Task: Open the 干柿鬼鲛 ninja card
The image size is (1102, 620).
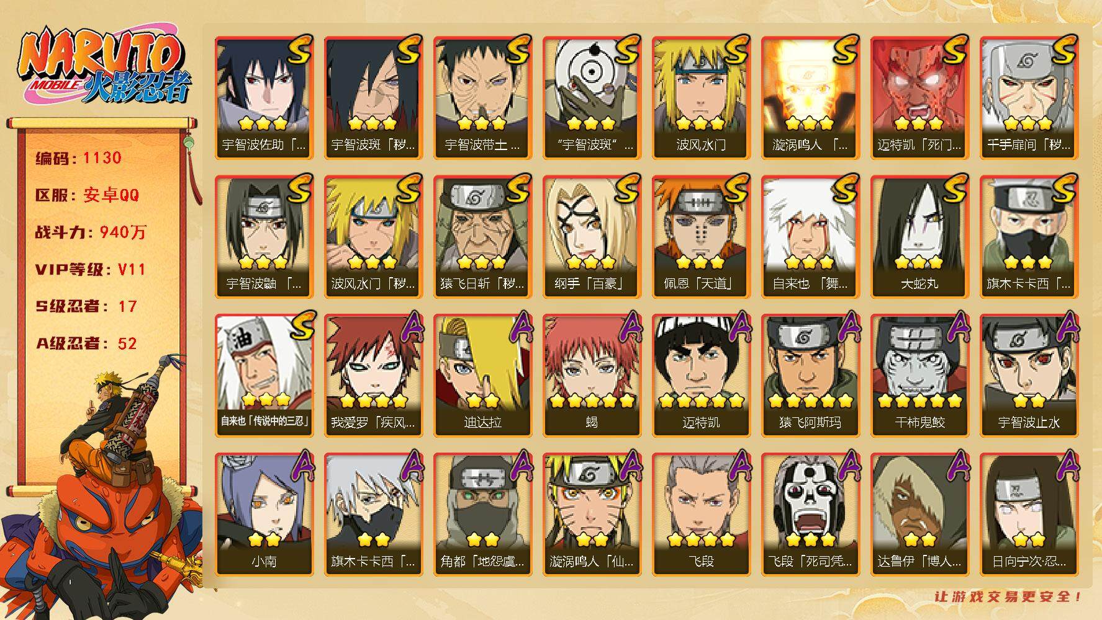Action: coord(919,375)
